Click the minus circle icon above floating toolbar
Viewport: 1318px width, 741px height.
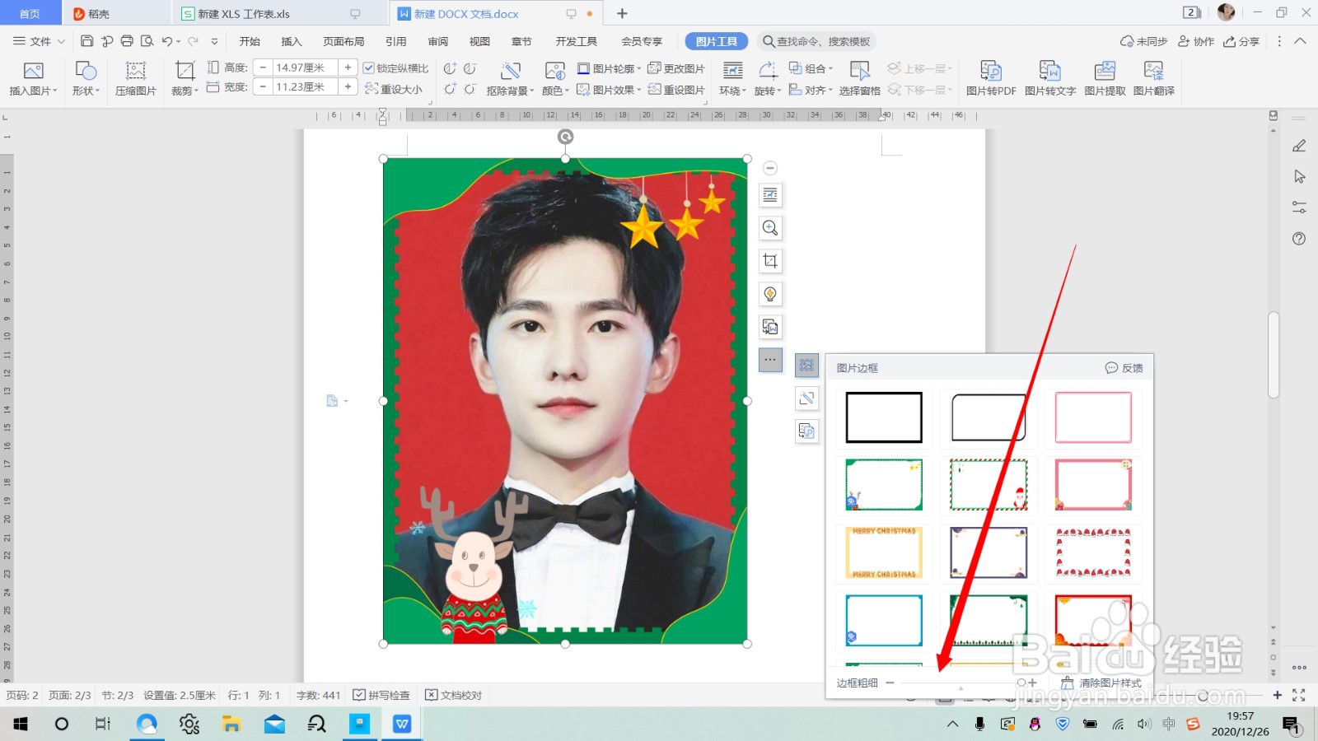pyautogui.click(x=770, y=168)
